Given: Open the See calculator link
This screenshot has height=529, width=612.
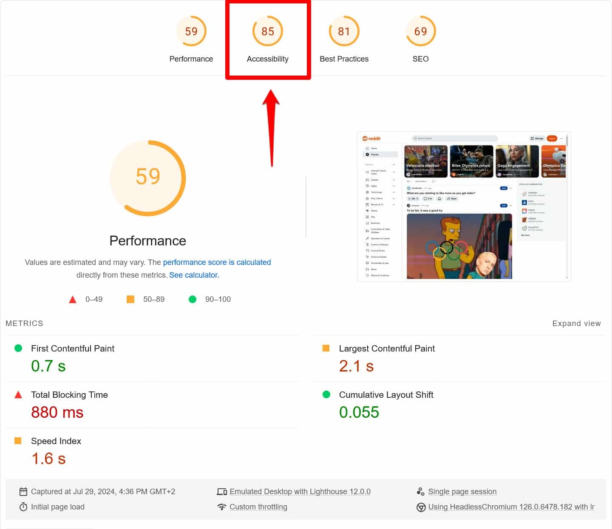Looking at the screenshot, I should pos(193,275).
